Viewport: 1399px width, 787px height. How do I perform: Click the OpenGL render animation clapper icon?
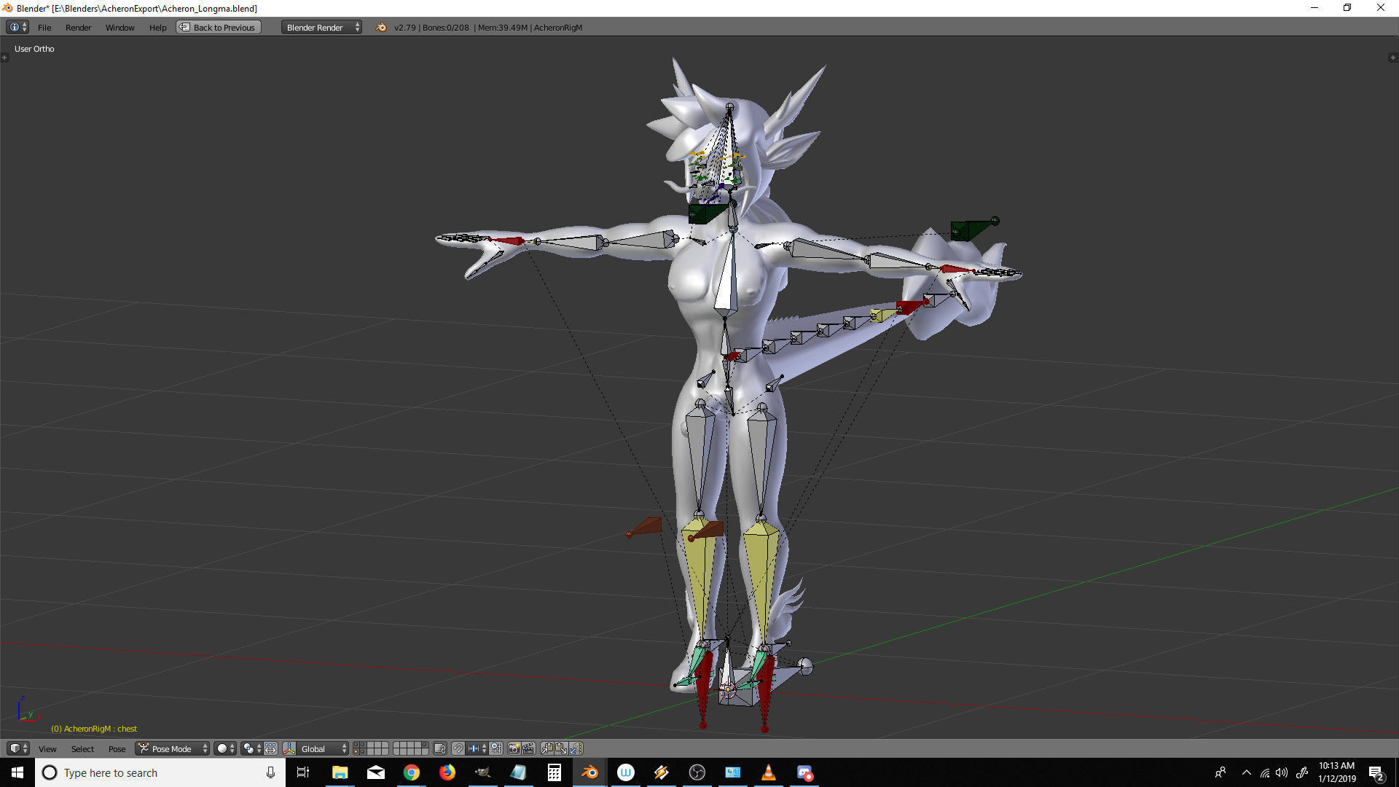point(528,748)
